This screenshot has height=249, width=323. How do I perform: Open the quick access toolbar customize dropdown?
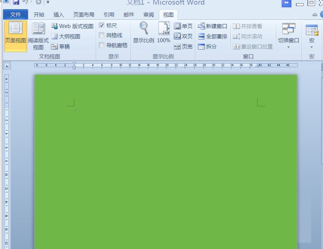48,2
